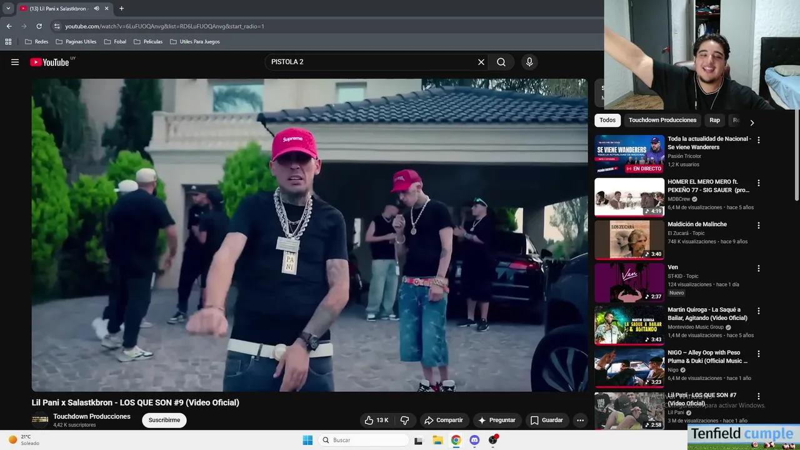
Task: Open the Touchdown Producciones channel avatar
Action: click(x=40, y=420)
